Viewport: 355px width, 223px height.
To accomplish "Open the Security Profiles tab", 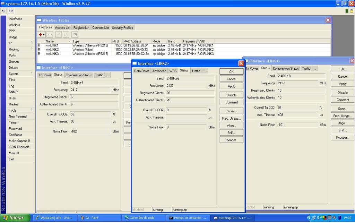I will click(122, 28).
